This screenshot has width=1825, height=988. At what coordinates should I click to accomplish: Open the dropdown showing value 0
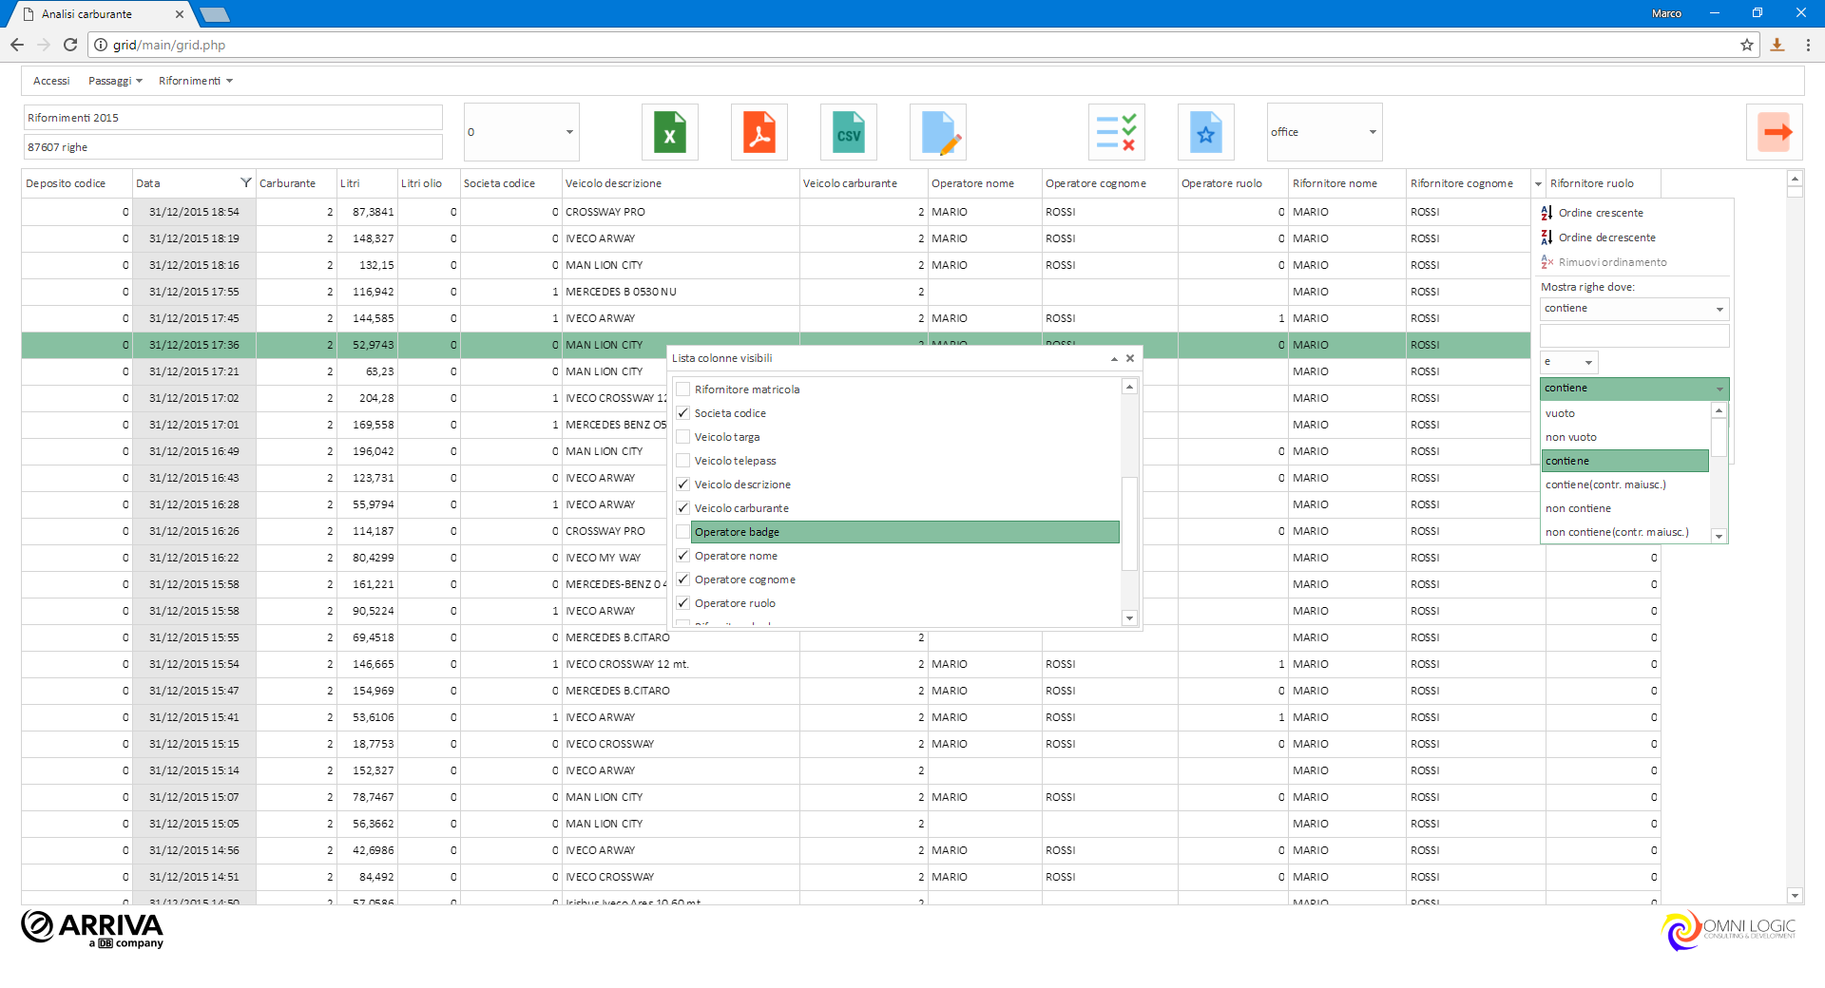pos(521,132)
